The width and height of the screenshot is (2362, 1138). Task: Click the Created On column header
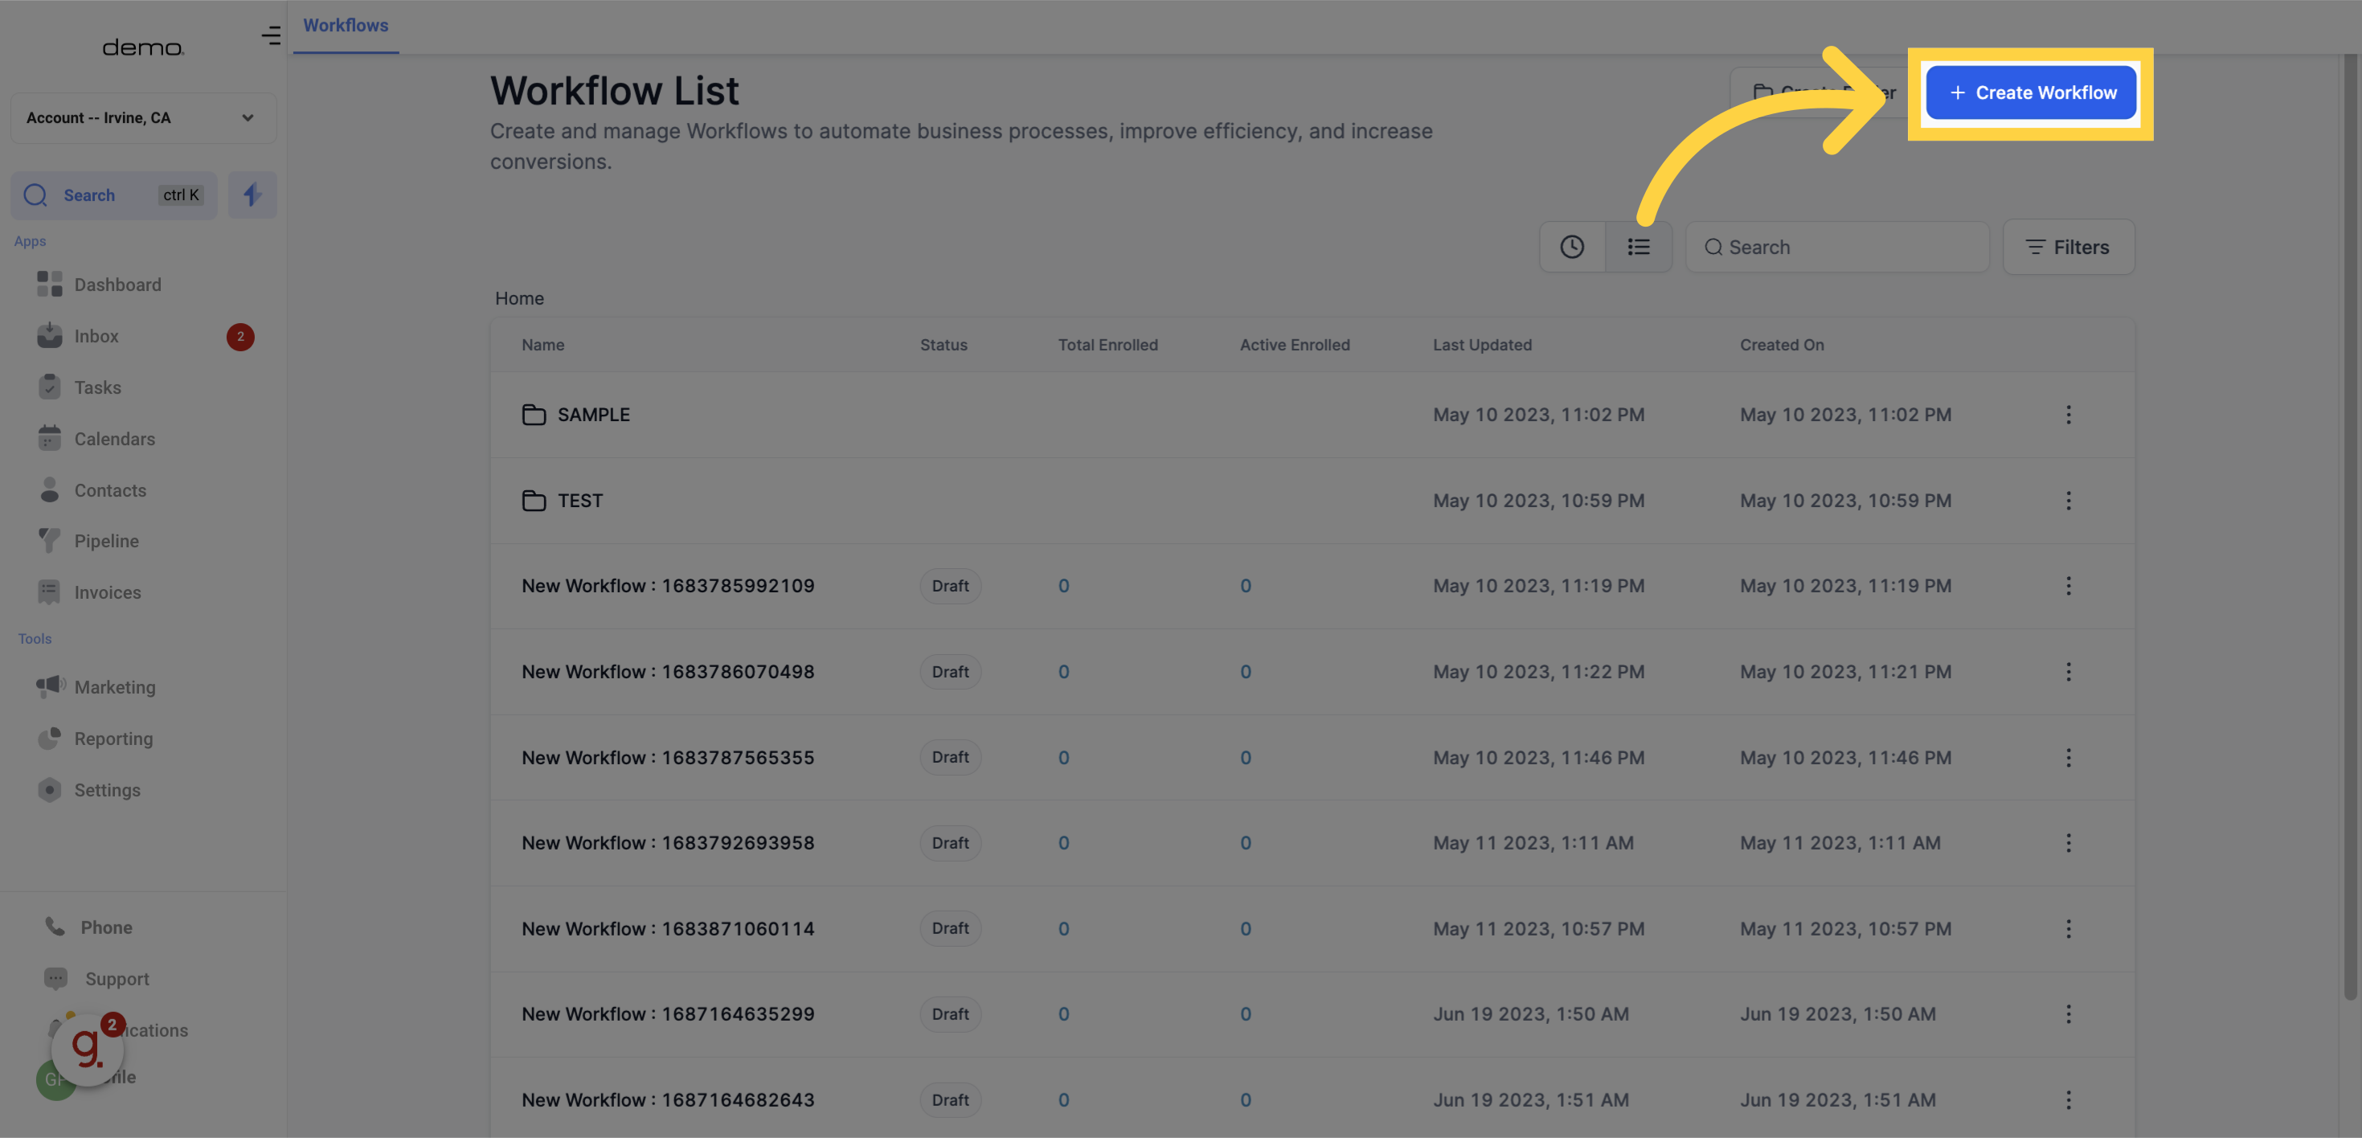[1782, 345]
